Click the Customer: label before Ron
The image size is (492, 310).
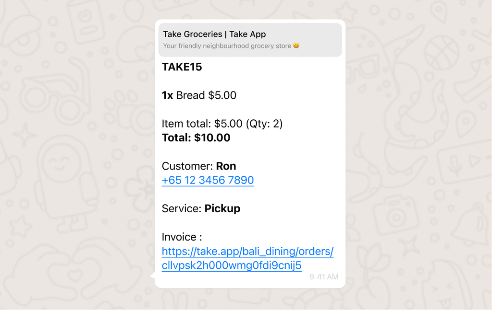pos(187,166)
